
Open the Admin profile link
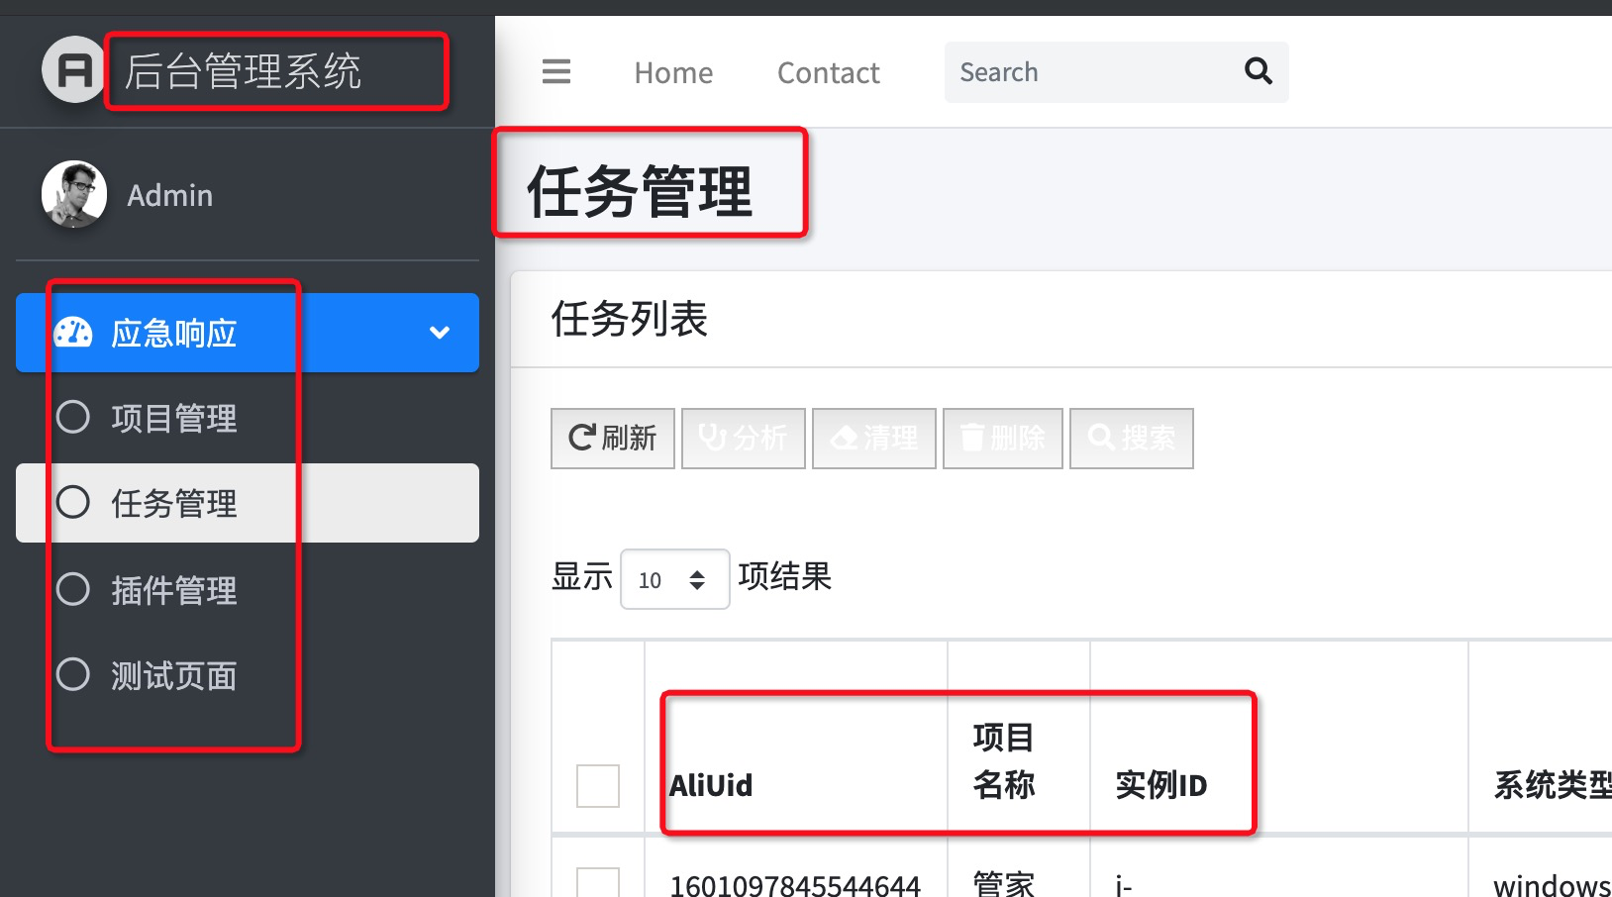169,195
